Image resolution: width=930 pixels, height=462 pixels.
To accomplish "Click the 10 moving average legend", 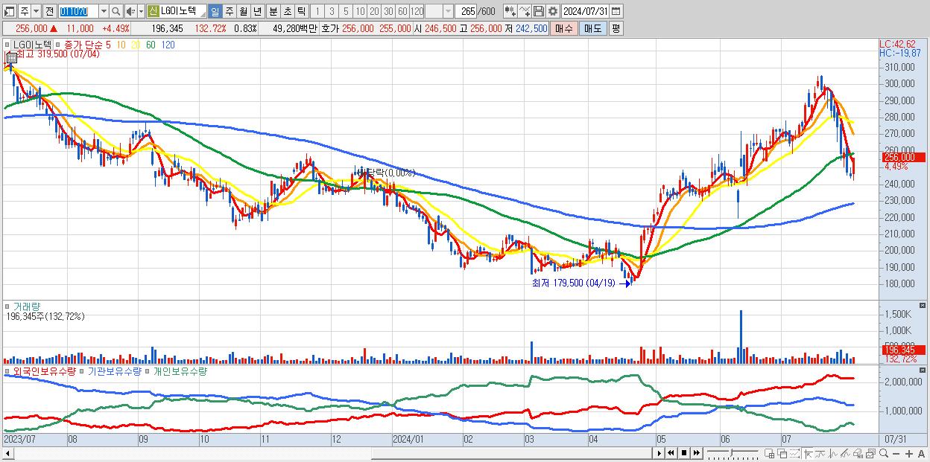I will coord(121,45).
